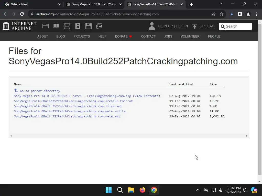
Task: Open a new browser tab
Action: pos(191,4)
